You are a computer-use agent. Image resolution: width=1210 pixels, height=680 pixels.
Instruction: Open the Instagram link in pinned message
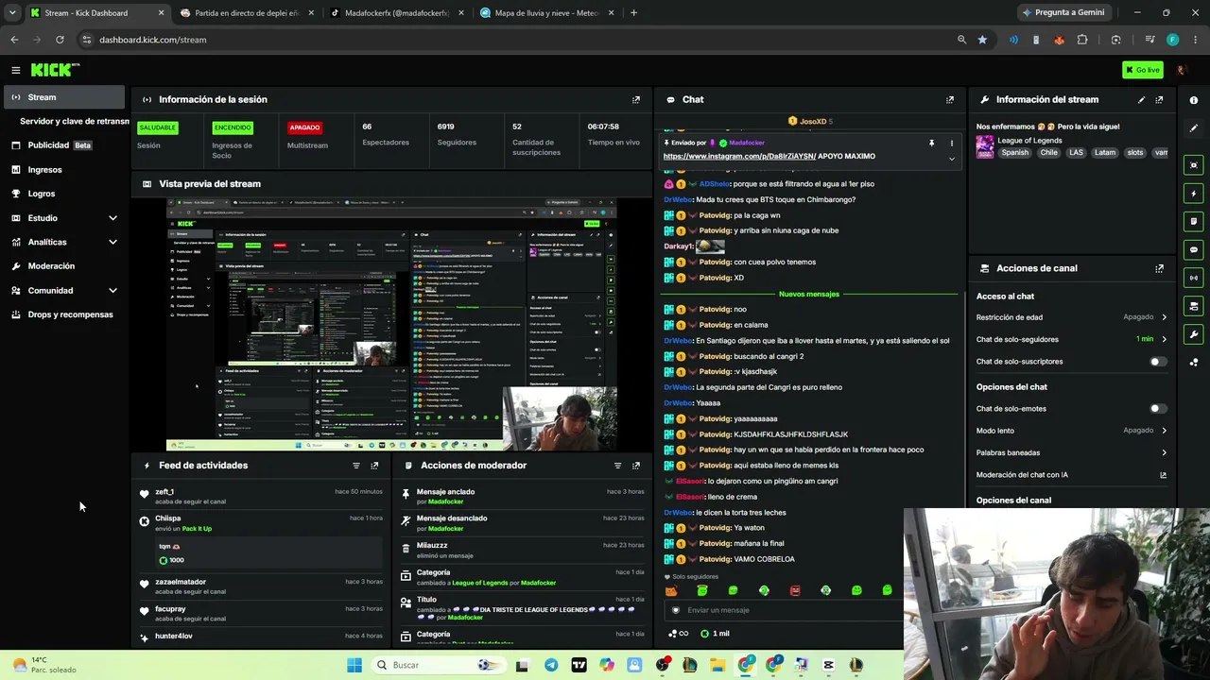(739, 156)
